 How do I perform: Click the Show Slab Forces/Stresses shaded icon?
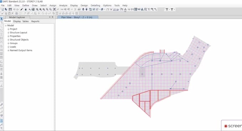coord(136,9)
